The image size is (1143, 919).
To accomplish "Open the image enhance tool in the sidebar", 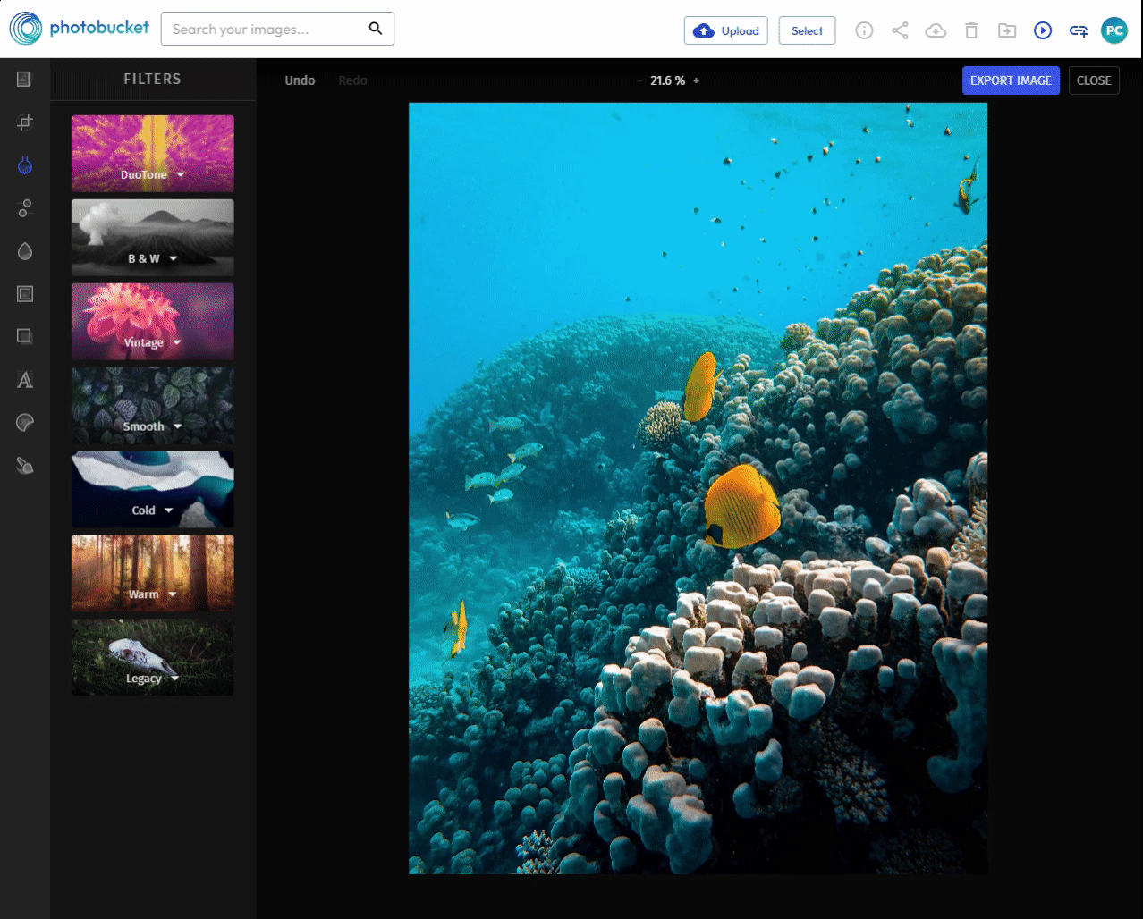I will coord(24,80).
